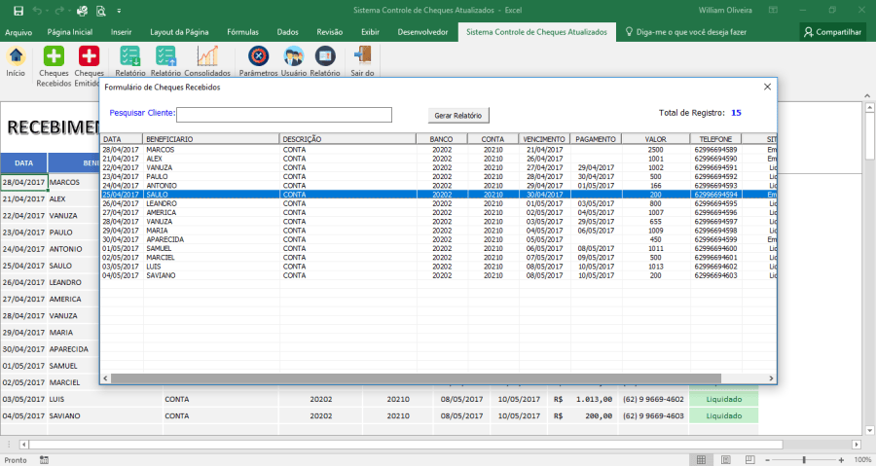Open Cheques Recebidos green plus icon

[54, 55]
